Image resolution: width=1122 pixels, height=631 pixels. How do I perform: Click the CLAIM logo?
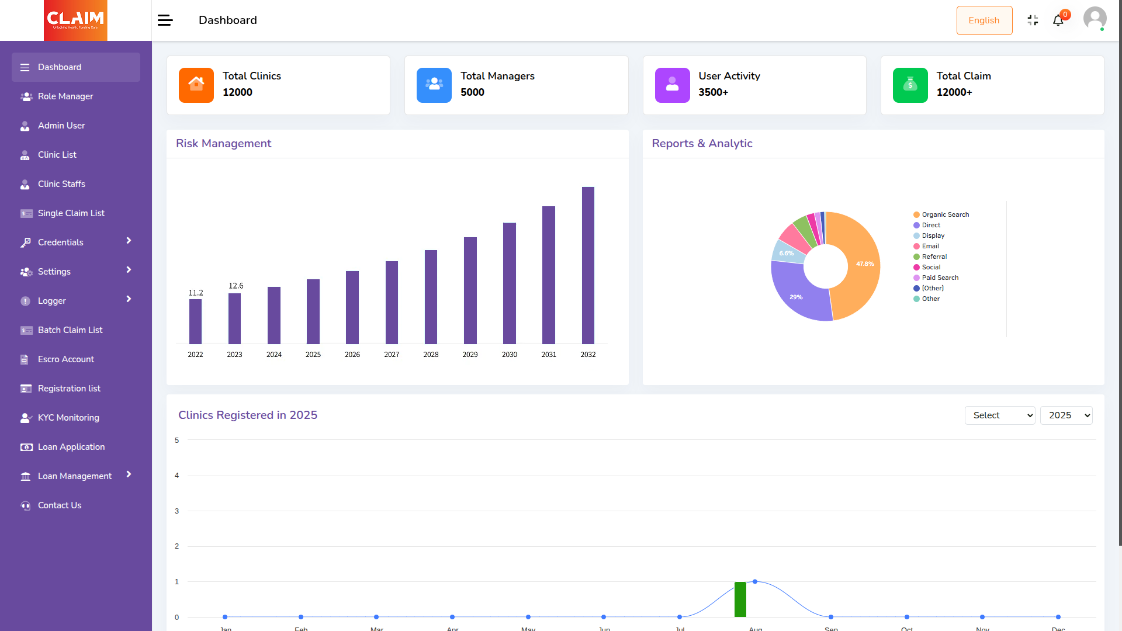coord(75,20)
